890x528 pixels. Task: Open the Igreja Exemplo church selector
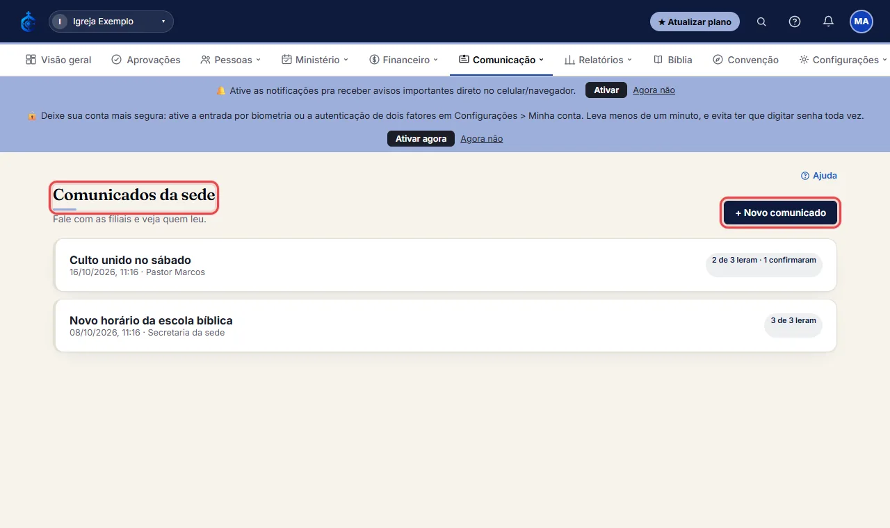pyautogui.click(x=111, y=22)
